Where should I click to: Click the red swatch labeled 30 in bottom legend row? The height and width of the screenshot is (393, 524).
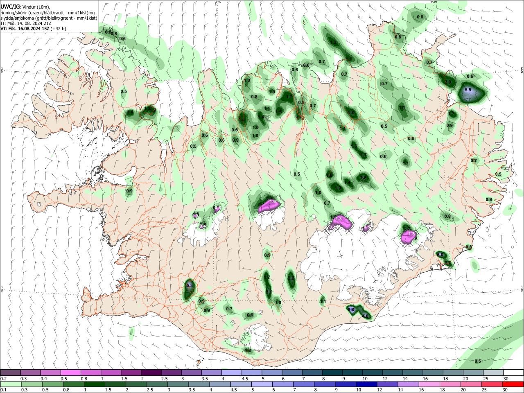point(512,384)
